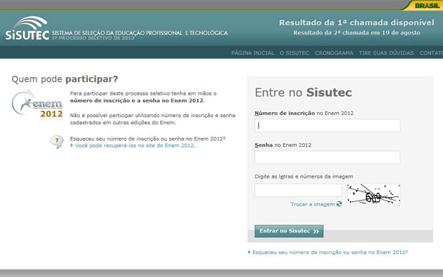The width and height of the screenshot is (443, 277).
Task: Focus the Senha no Enem 2012 field
Action: point(327,157)
